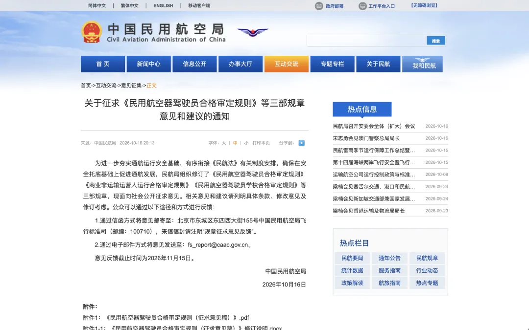Image resolution: width=529 pixels, height=330 pixels.
Task: Download attachment 附件1 驾驶员合格审定规则 .pdf
Action: (166, 318)
